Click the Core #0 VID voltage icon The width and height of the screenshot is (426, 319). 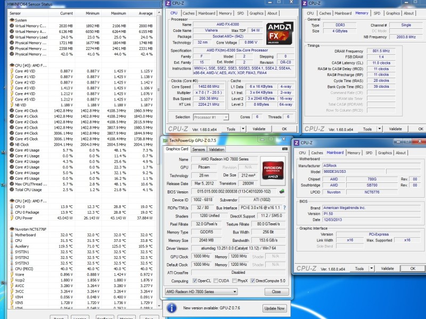(x=12, y=71)
